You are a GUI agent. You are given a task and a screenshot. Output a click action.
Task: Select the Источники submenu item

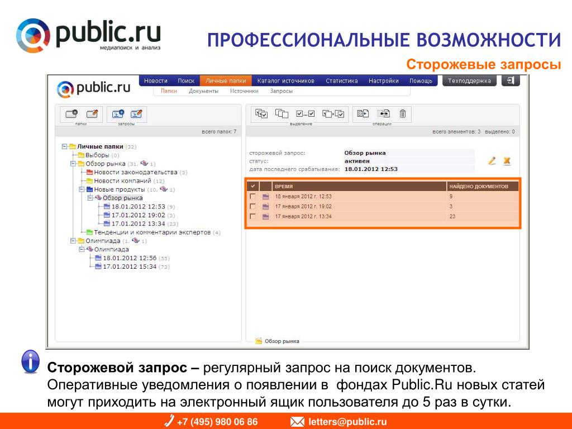click(244, 91)
